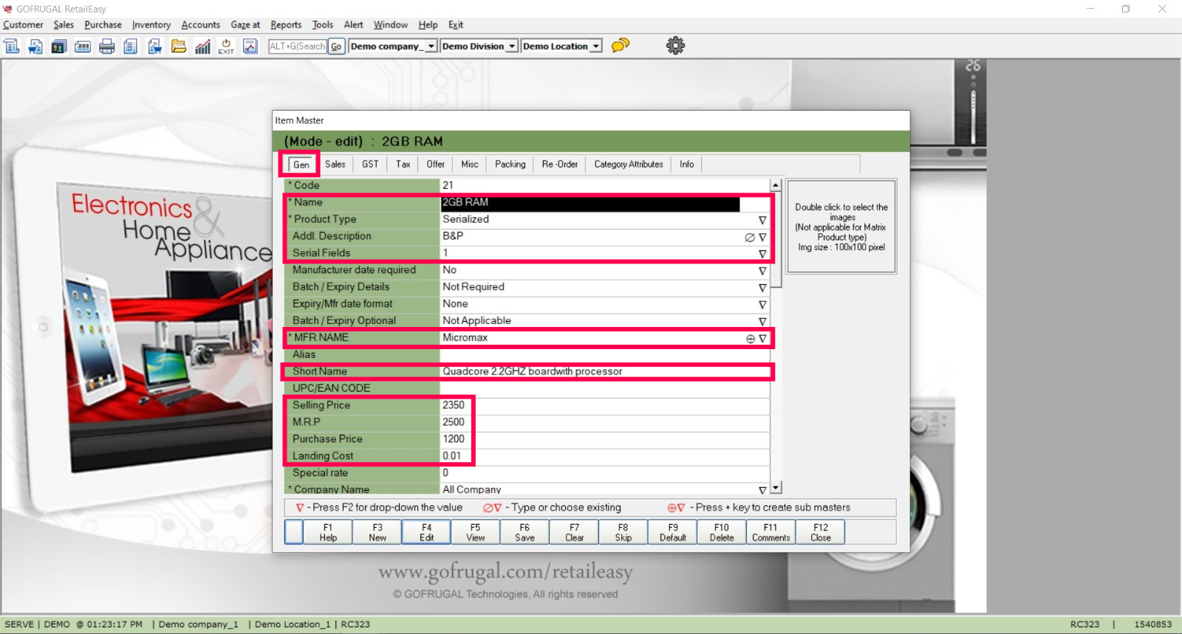Open the customer (people) toolbar icon

pos(59,46)
